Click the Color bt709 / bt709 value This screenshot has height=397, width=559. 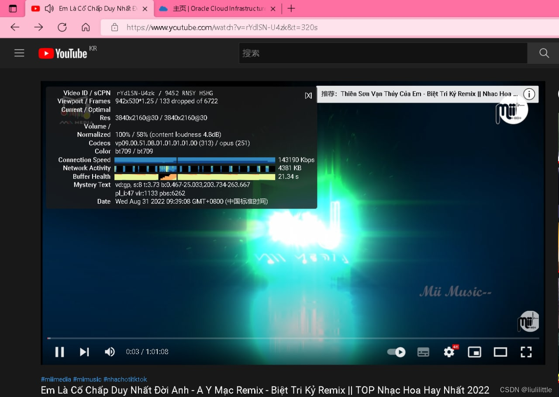point(134,151)
